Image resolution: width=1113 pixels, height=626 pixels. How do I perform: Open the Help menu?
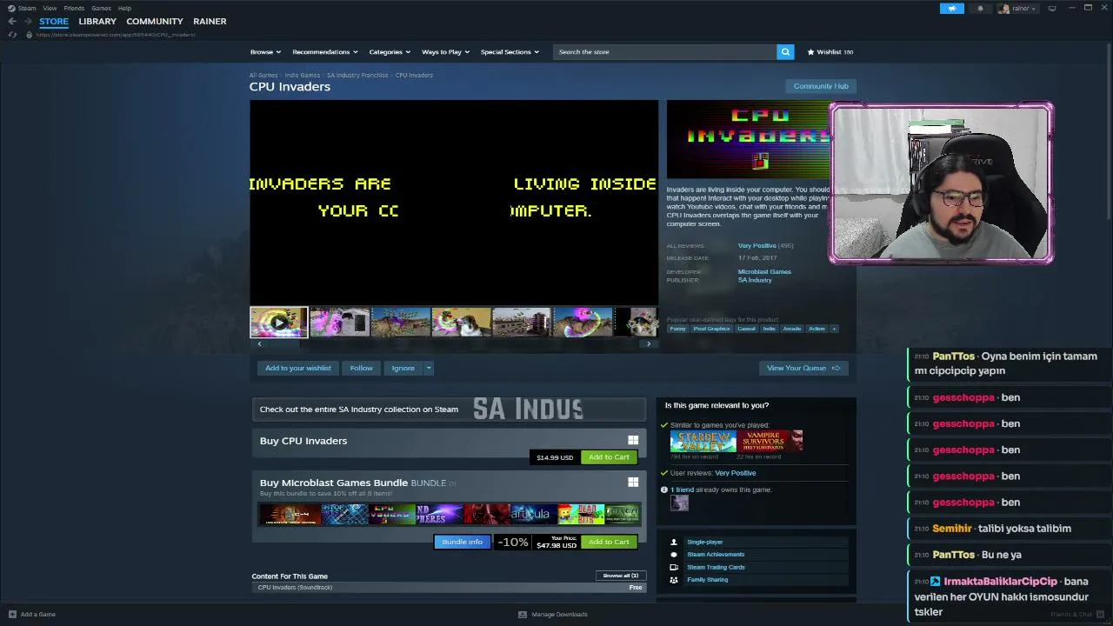(x=124, y=9)
